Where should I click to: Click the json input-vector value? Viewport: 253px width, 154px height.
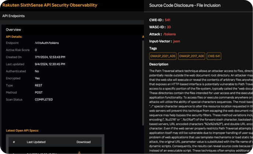click(x=177, y=41)
